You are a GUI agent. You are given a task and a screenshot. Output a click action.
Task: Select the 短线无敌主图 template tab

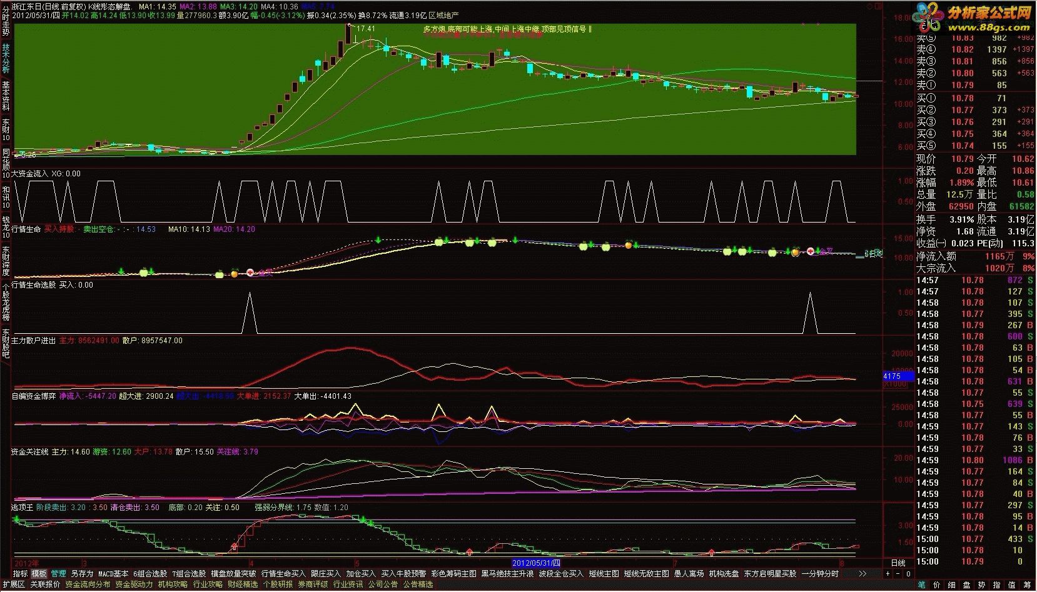click(x=646, y=573)
